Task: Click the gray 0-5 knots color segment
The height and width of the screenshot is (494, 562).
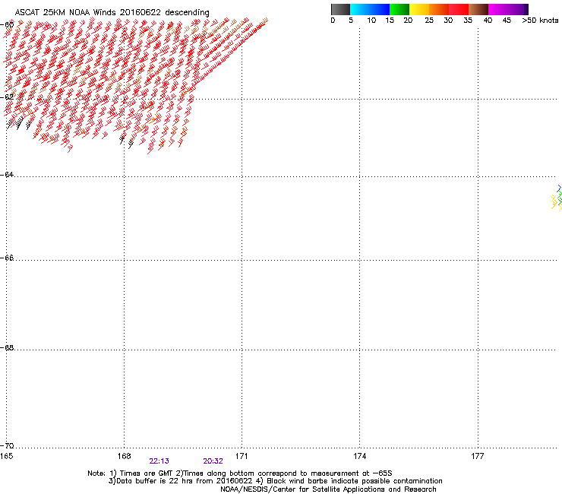Action: (340, 9)
